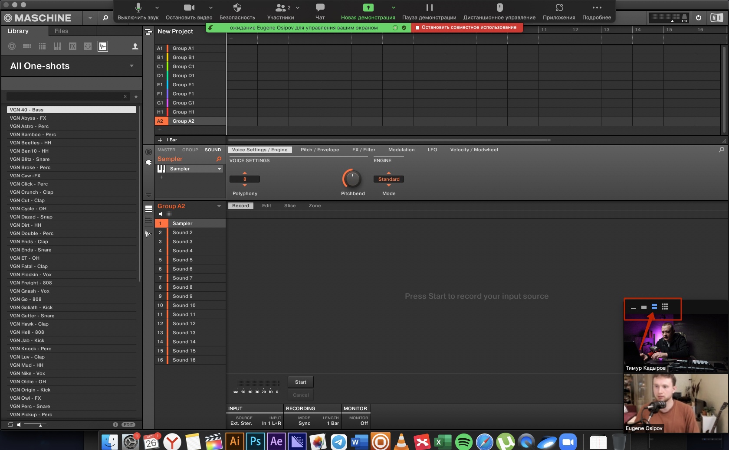Select the One-shots waveform browser icon
Screen dimensions: 729x450
[x=103, y=46]
